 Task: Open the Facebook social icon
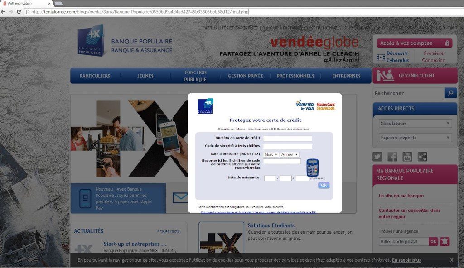pos(392,157)
